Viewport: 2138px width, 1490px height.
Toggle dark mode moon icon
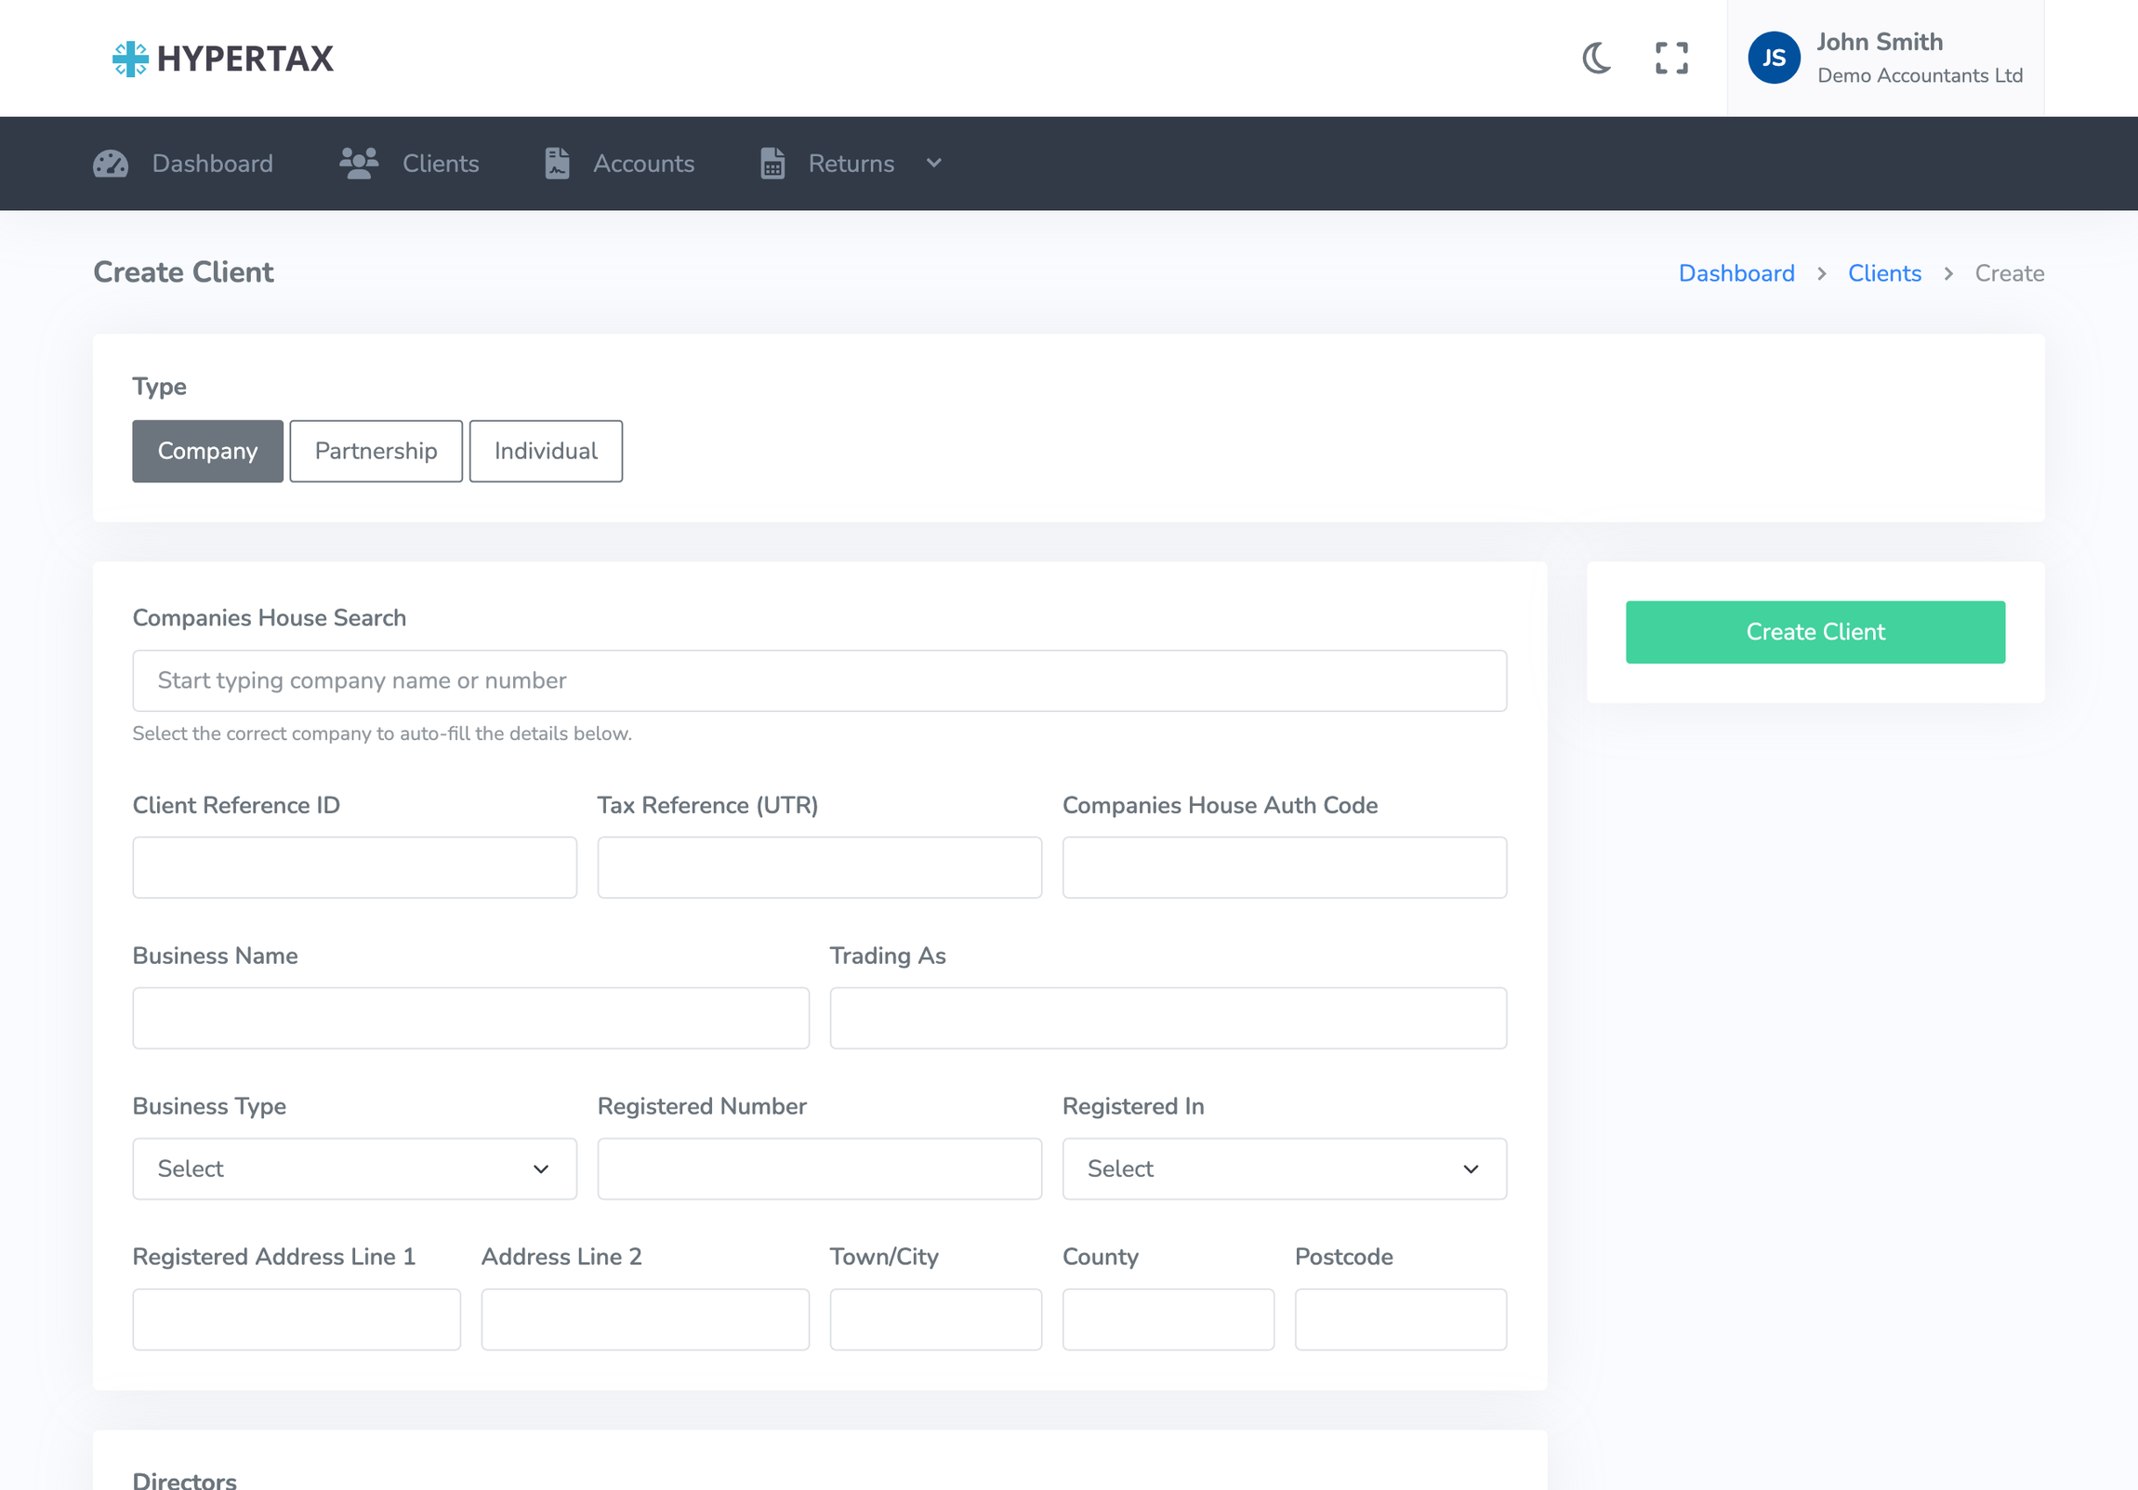tap(1596, 58)
